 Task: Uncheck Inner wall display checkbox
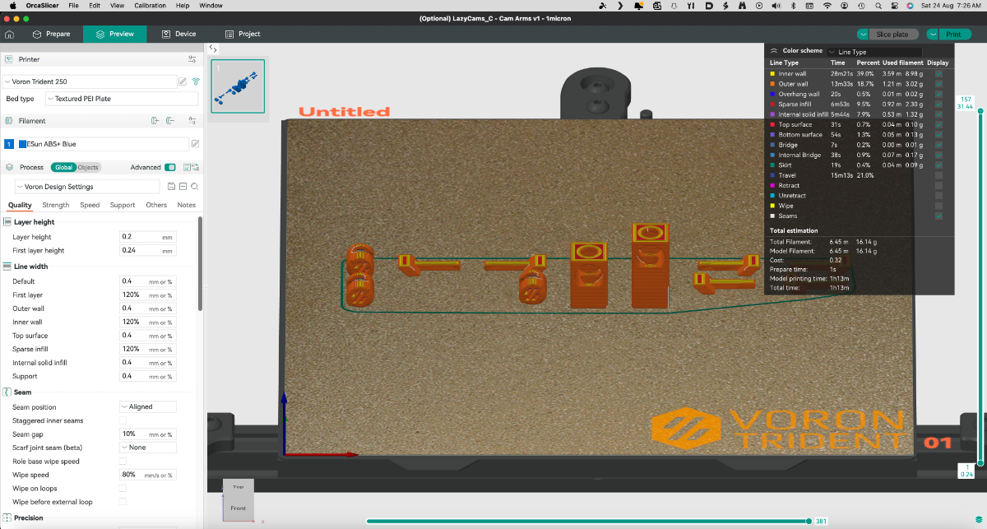click(x=938, y=73)
